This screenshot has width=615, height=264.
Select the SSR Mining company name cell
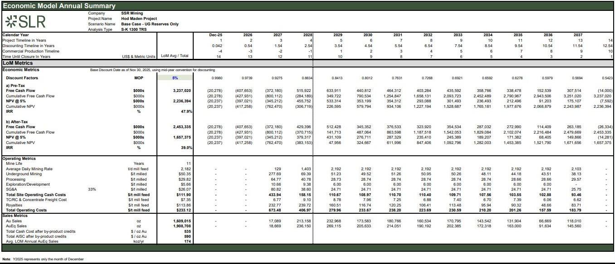[x=132, y=13]
